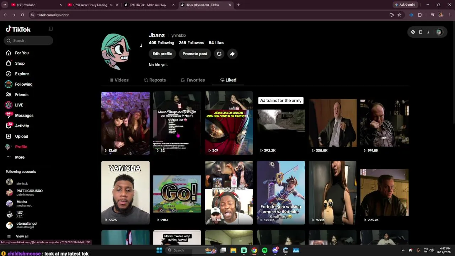Open the Following feed
The width and height of the screenshot is (455, 256).
[24, 84]
